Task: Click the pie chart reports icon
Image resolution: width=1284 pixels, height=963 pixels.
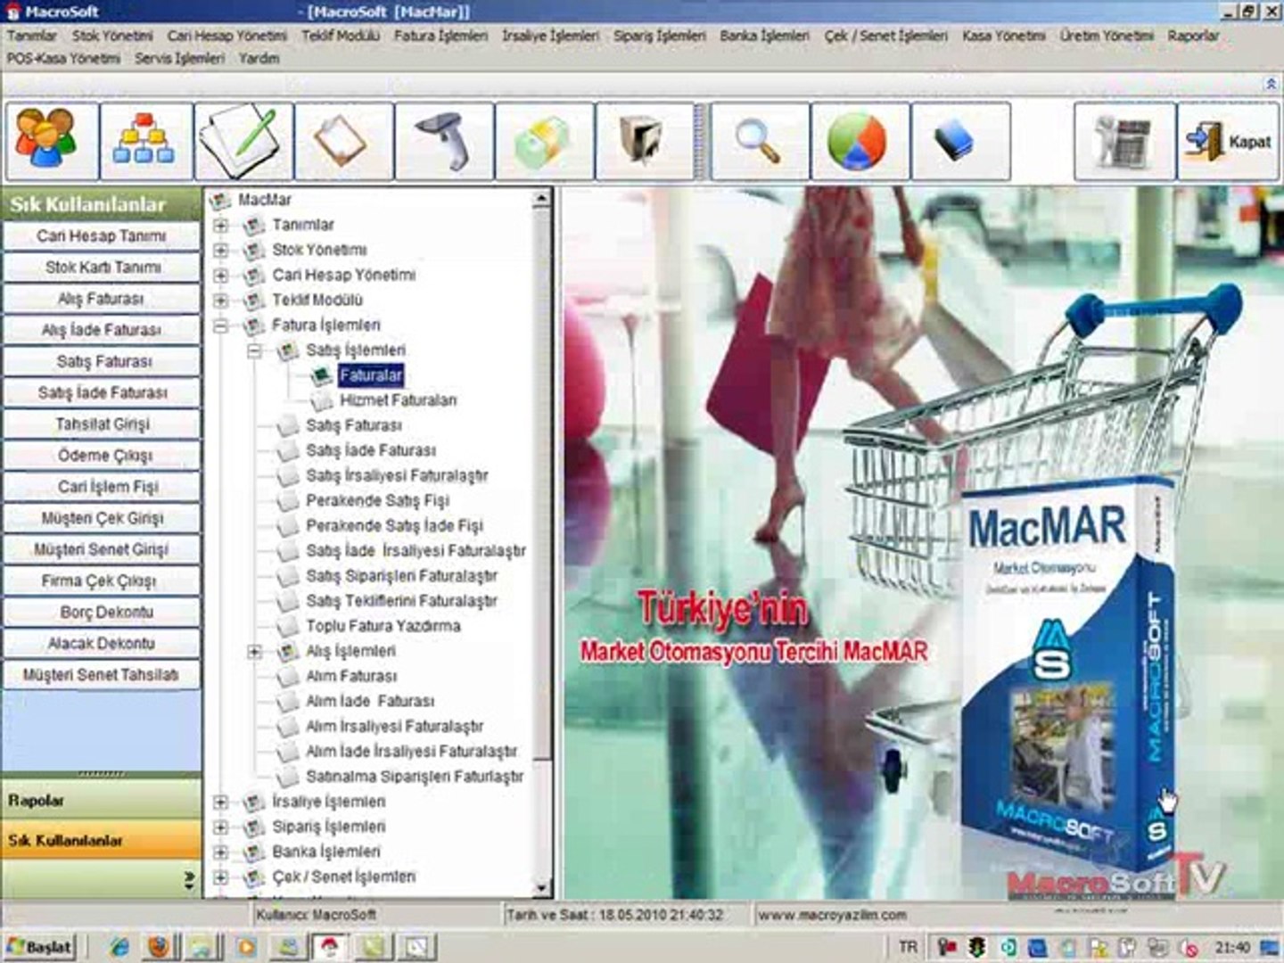Action: click(860, 142)
